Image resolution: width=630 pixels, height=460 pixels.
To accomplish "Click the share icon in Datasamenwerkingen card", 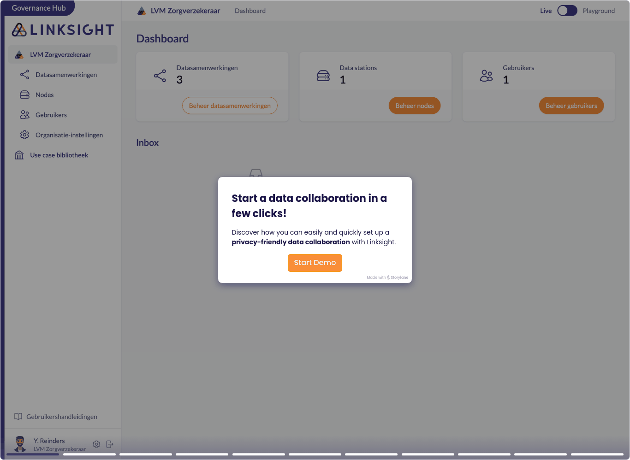I will (160, 76).
